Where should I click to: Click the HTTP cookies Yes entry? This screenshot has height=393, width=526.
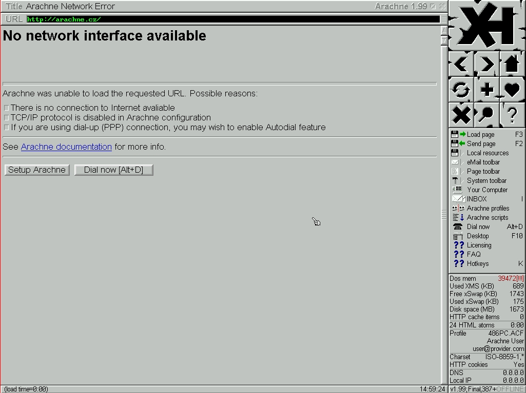tap(487, 364)
